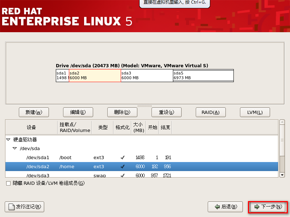
Task: Click the 删除(D) delete button
Action: pos(122,112)
